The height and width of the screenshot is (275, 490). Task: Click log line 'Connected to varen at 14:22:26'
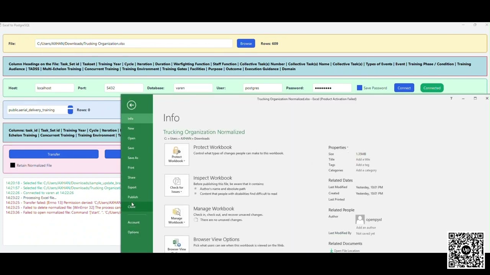39,193
